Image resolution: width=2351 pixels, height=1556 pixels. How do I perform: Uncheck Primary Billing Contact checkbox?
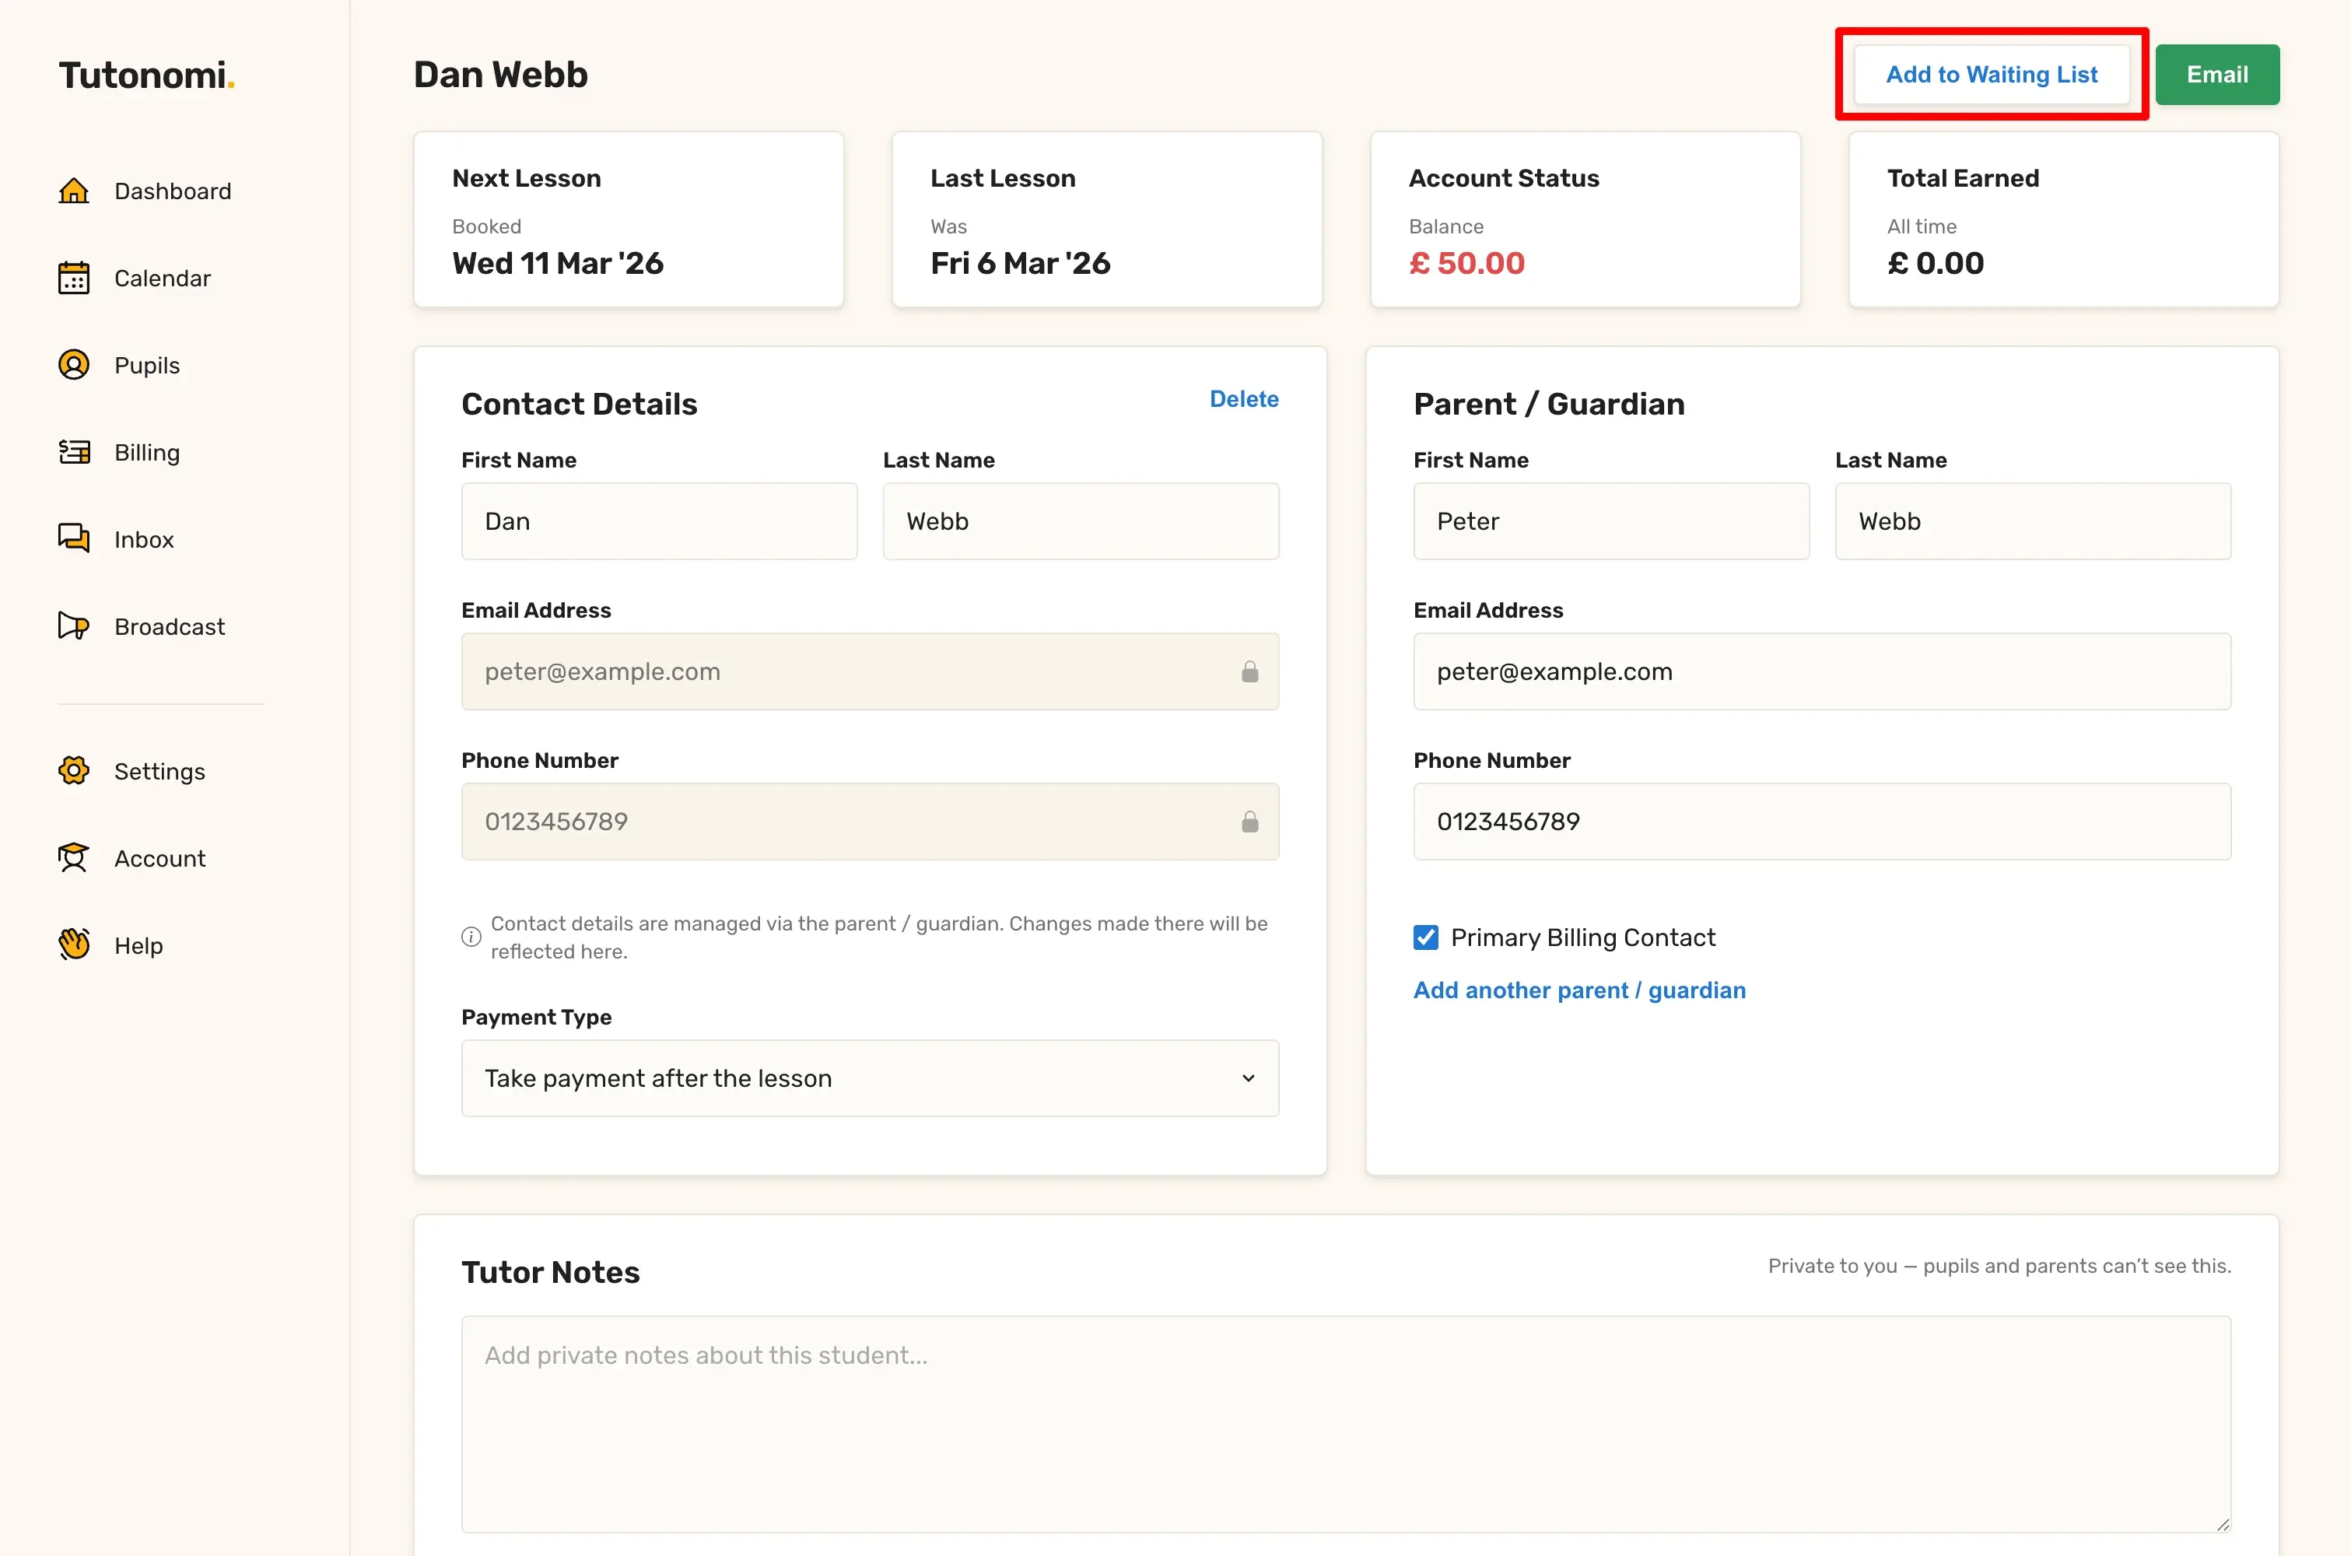tap(1425, 937)
